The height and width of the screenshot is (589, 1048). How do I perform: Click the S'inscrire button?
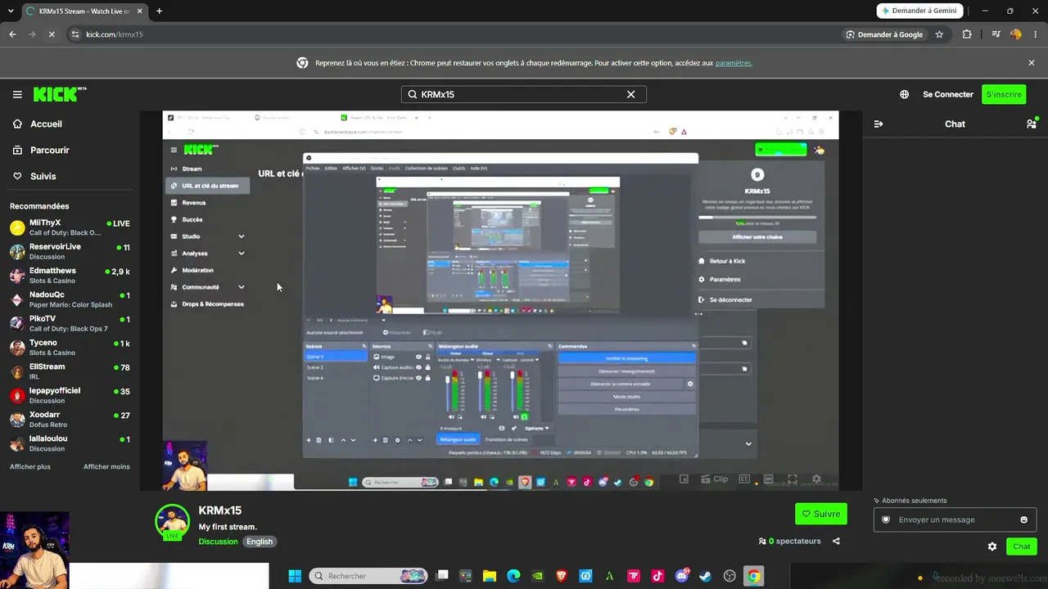point(1004,94)
